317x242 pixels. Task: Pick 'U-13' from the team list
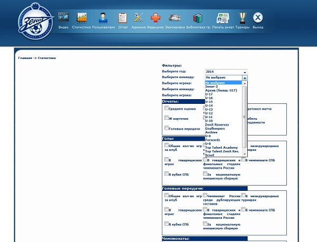coord(223,110)
